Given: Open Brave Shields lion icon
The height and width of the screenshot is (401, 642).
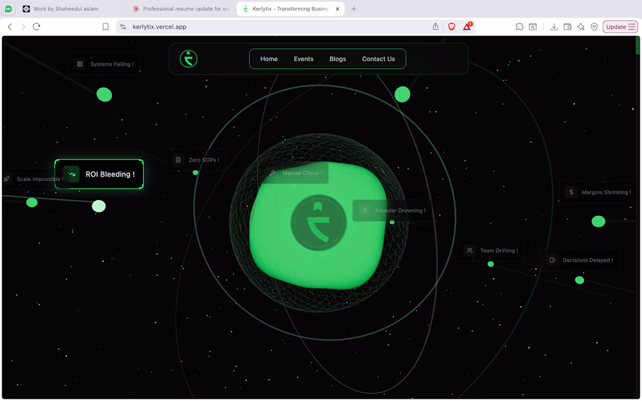Looking at the screenshot, I should [x=452, y=27].
